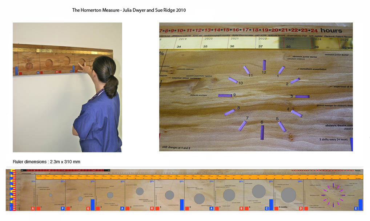Screen dimensions: 370x221
Task: Click the blue P square on the ruler
Action: click(x=63, y=209)
